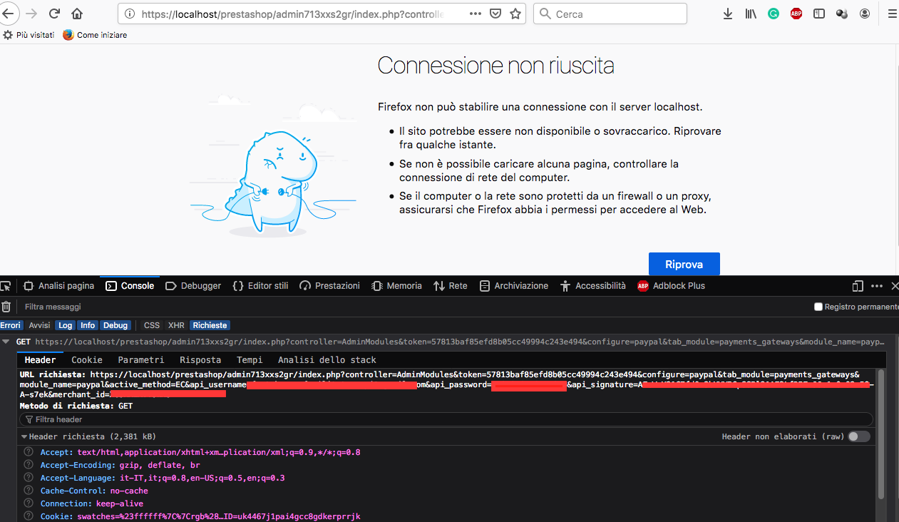Open the Analisi pagina devtools tab
This screenshot has height=522, width=899.
pos(58,286)
